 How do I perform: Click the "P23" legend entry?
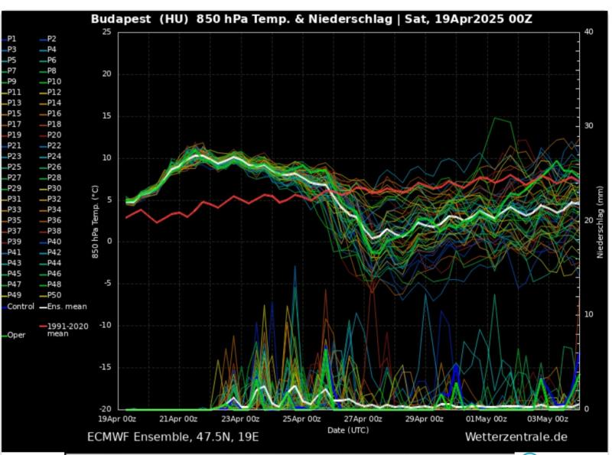[x=11, y=156]
